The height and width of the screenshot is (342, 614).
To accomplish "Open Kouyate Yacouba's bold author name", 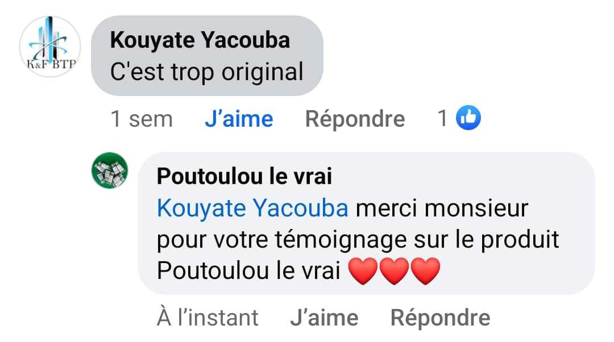I will tap(200, 40).
